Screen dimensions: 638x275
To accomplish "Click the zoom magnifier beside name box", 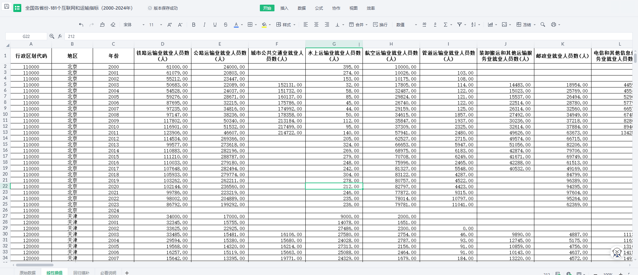I will pyautogui.click(x=52, y=36).
